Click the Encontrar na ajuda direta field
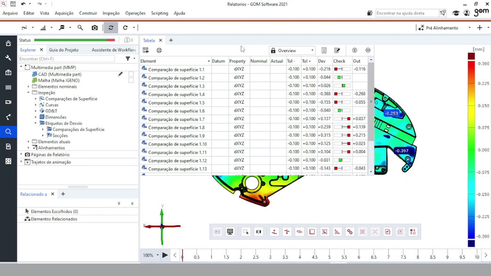The image size is (491, 276). [407, 13]
